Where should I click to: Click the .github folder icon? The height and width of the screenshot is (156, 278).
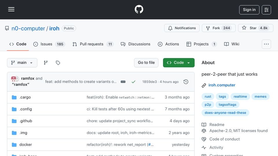click(x=14, y=121)
